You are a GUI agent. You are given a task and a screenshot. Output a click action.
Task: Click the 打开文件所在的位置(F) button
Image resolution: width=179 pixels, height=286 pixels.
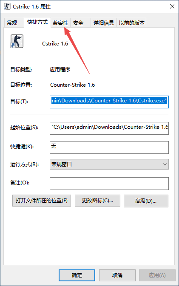pos(42,201)
